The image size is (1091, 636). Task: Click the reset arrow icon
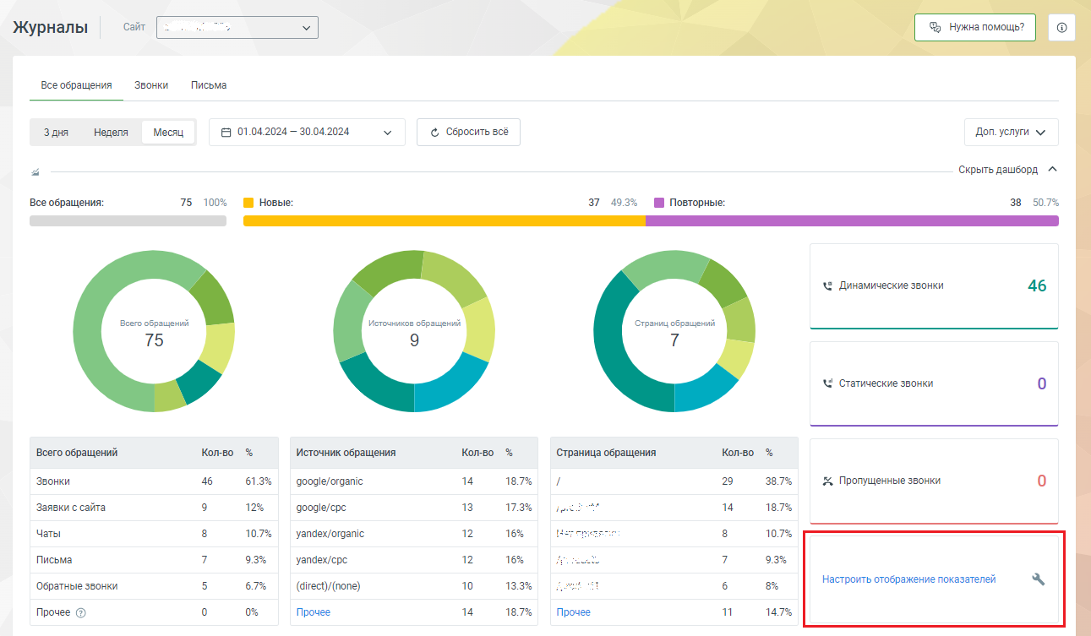pyautogui.click(x=435, y=133)
